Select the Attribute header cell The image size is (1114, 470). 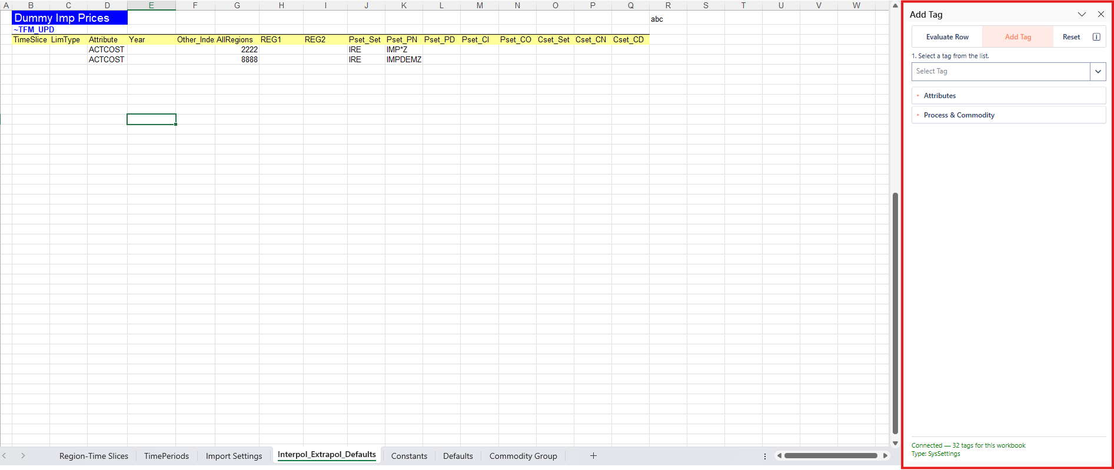point(107,39)
